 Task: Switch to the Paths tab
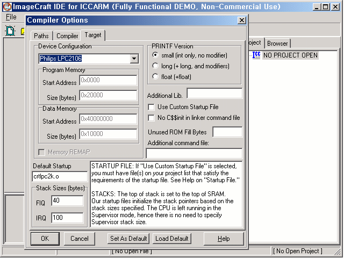[x=41, y=36]
